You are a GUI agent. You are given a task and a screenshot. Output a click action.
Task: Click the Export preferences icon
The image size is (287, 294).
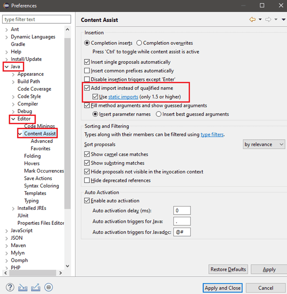(x=36, y=287)
